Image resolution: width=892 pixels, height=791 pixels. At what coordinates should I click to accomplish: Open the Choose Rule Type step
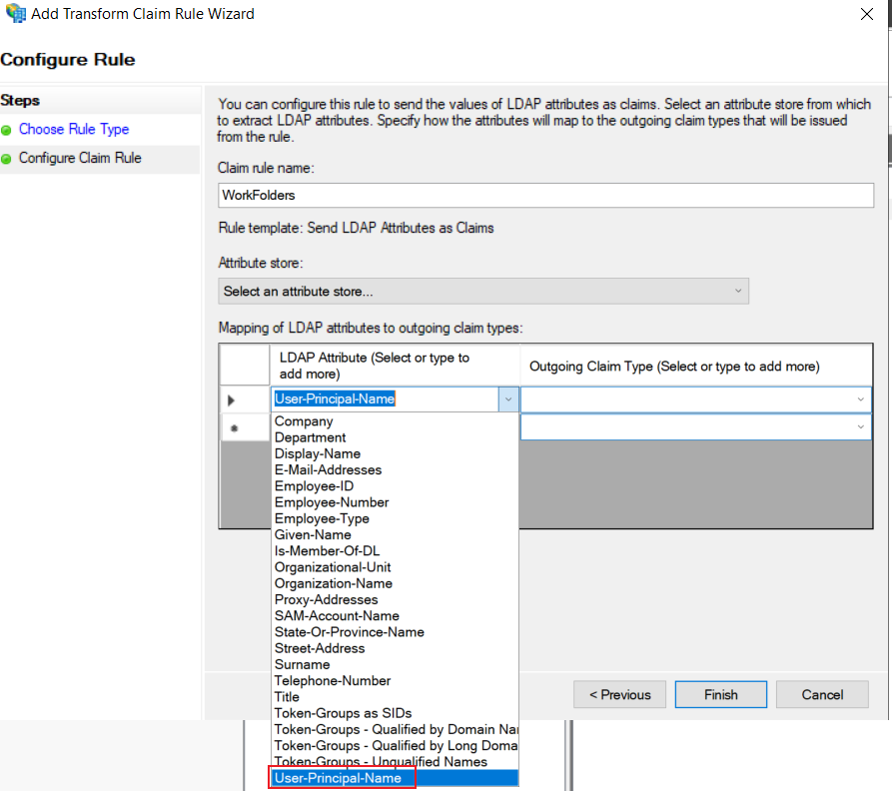tap(74, 129)
